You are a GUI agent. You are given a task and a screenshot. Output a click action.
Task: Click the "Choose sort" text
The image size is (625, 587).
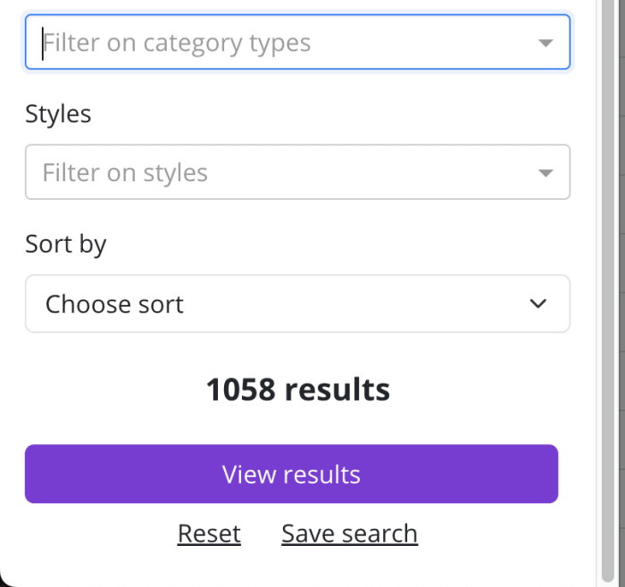[114, 304]
